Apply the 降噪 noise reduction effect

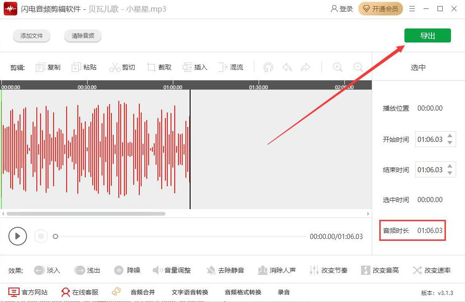coord(127,270)
